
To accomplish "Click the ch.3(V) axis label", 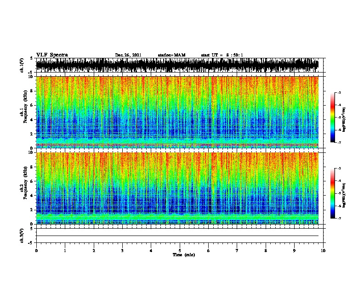I will click(22, 236).
